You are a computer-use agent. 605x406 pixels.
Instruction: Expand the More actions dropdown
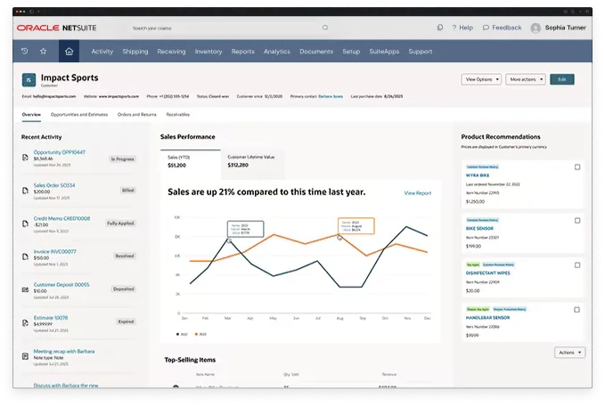pos(526,79)
